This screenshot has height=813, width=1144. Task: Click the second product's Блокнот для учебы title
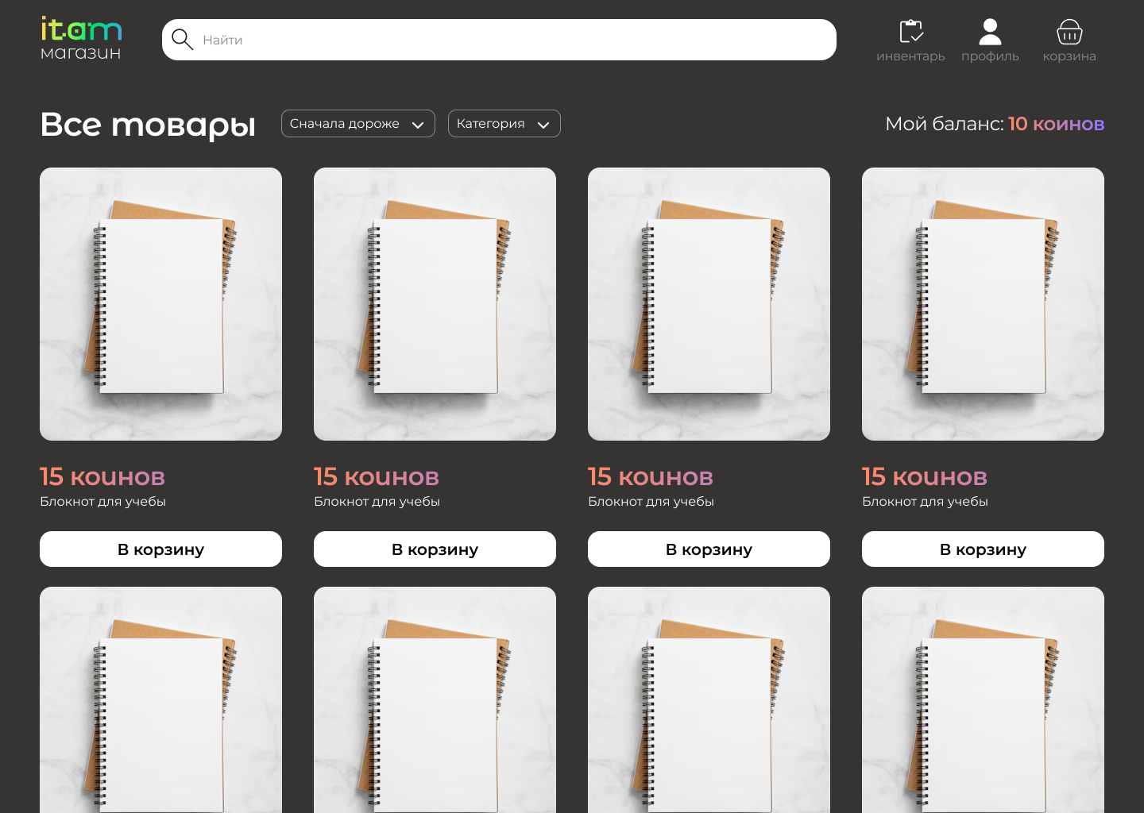click(377, 502)
